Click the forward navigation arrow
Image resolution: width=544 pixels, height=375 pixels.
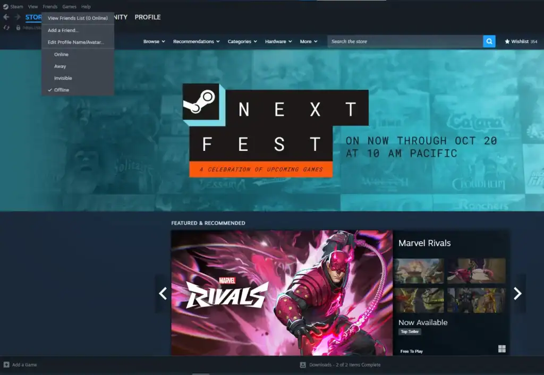(x=18, y=17)
